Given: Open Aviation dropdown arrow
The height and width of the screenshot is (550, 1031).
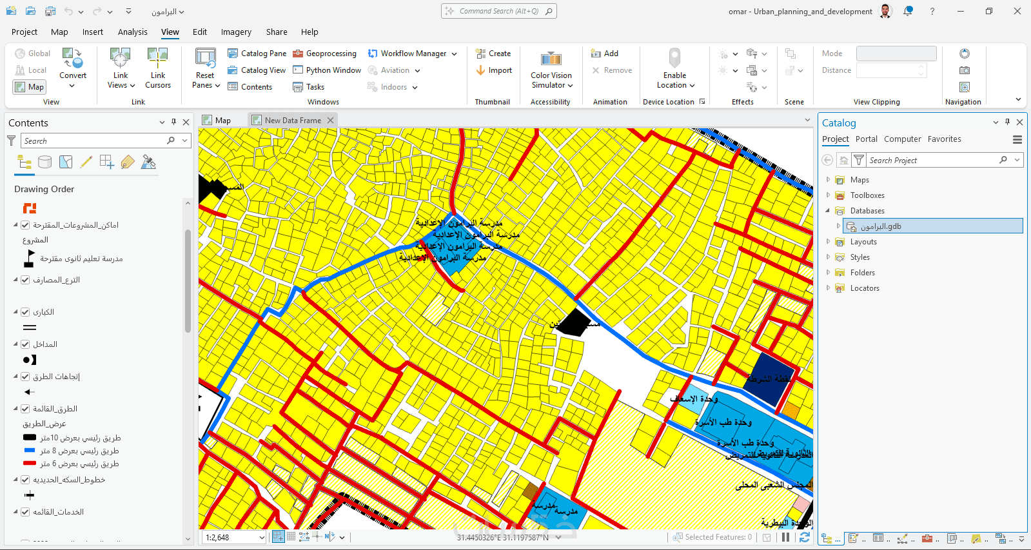Looking at the screenshot, I should click(x=417, y=71).
